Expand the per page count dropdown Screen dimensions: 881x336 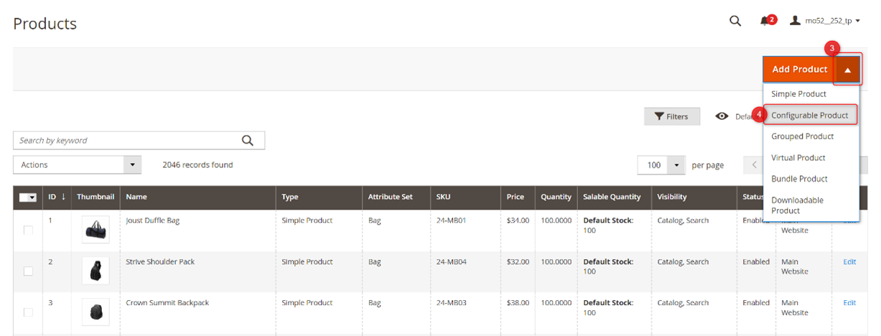(x=676, y=165)
